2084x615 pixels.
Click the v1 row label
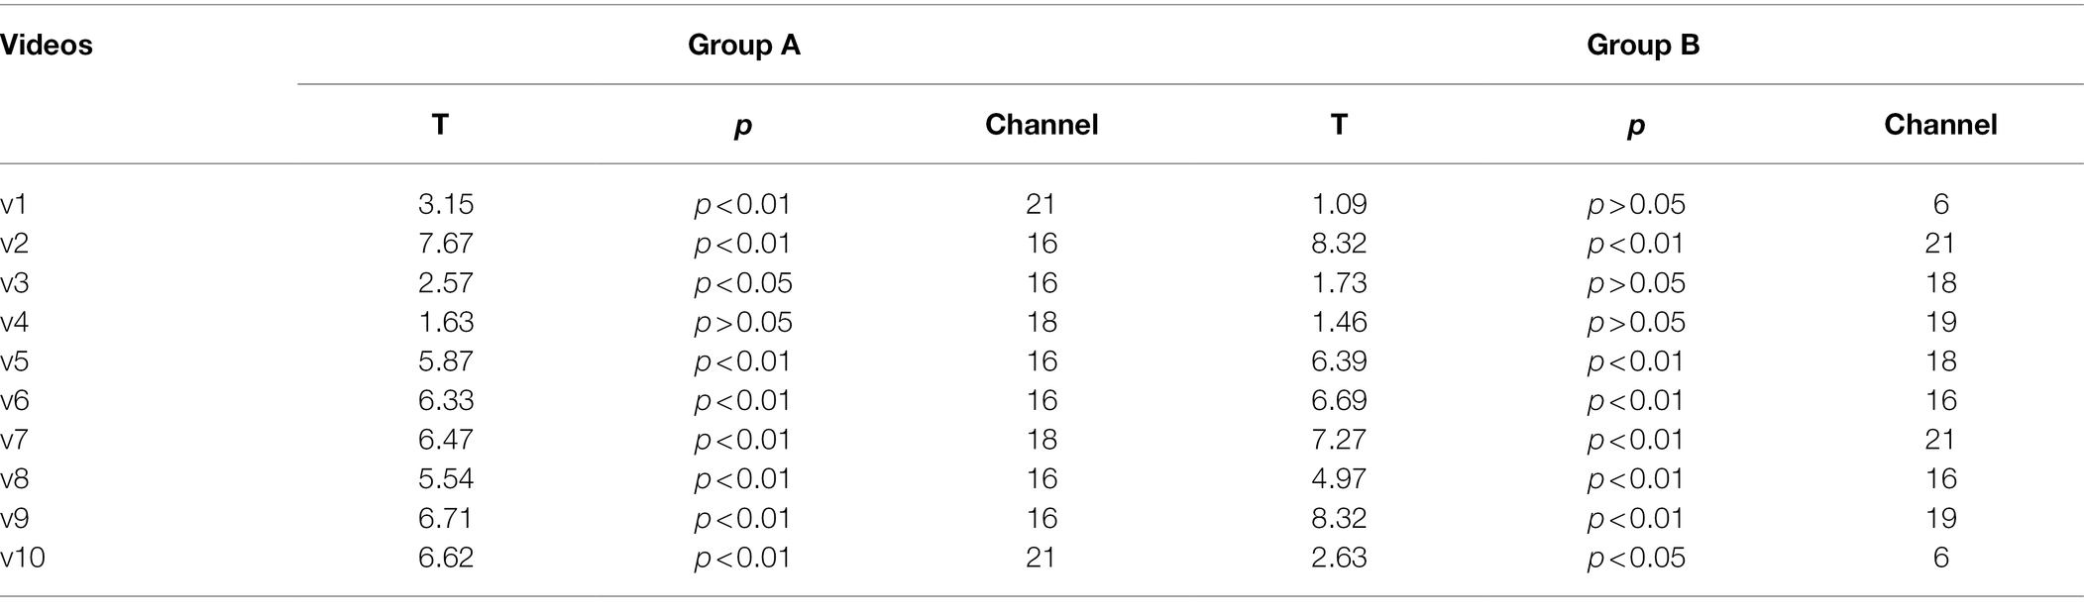tap(15, 205)
